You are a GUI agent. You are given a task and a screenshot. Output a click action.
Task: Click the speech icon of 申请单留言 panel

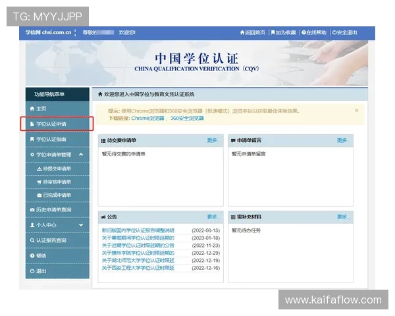pos(233,141)
